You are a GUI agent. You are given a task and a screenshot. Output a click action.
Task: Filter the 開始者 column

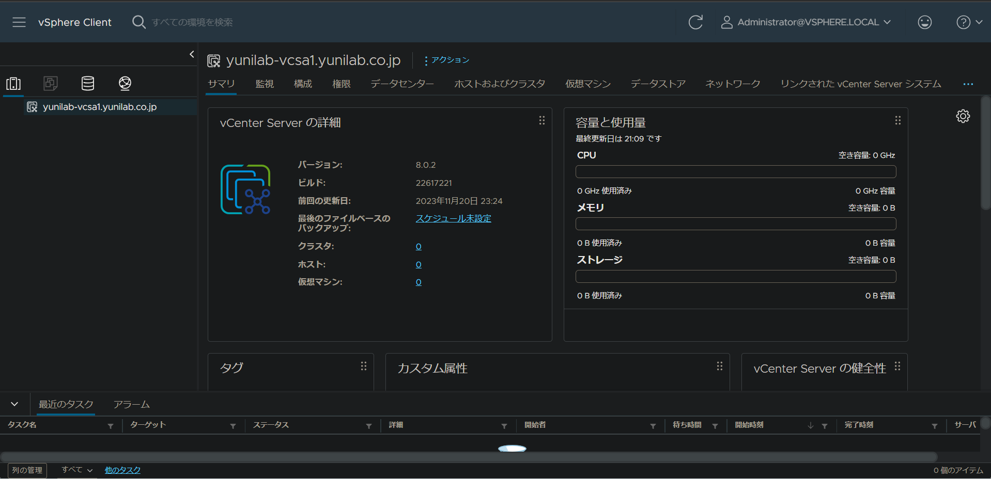[x=653, y=426]
